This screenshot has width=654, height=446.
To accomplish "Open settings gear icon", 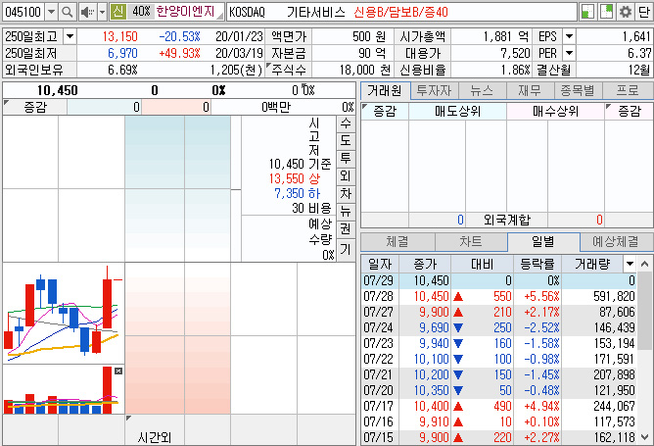I will (x=625, y=12).
